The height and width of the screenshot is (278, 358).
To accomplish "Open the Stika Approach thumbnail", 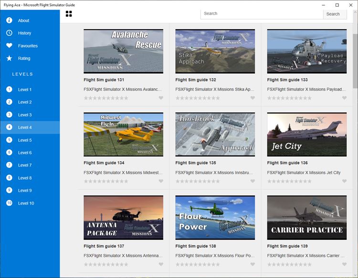I will click(x=215, y=51).
